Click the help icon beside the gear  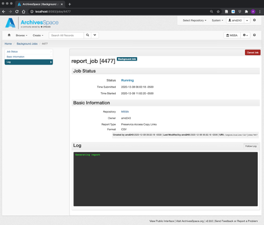(254, 35)
